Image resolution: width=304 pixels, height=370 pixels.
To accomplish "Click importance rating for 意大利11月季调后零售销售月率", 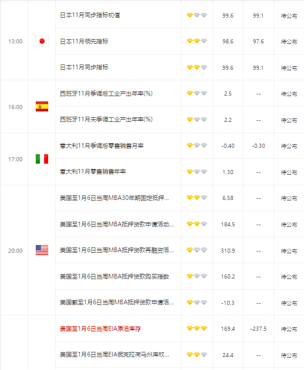I will (x=197, y=145).
